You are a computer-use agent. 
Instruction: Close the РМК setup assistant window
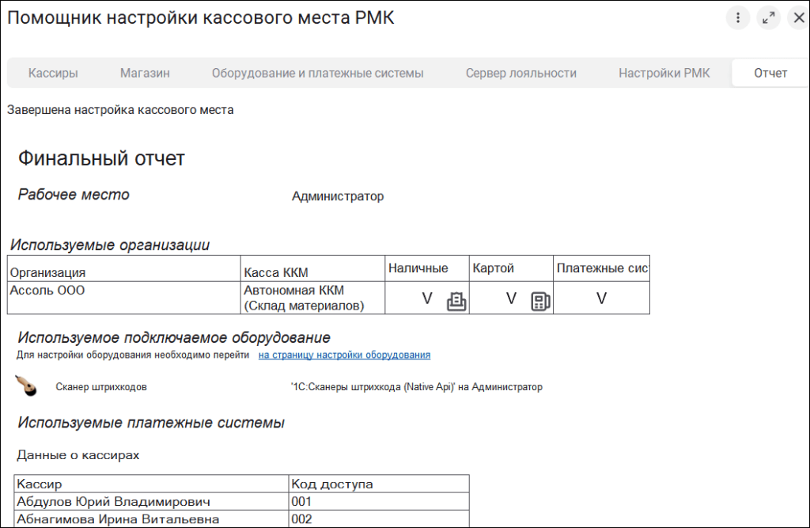click(797, 18)
